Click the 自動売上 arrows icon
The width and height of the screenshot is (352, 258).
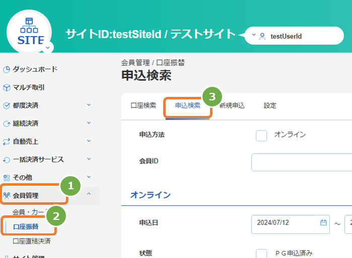(7, 142)
